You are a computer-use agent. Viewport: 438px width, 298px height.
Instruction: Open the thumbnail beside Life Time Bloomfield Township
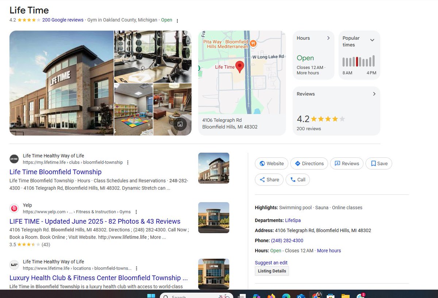point(214,168)
